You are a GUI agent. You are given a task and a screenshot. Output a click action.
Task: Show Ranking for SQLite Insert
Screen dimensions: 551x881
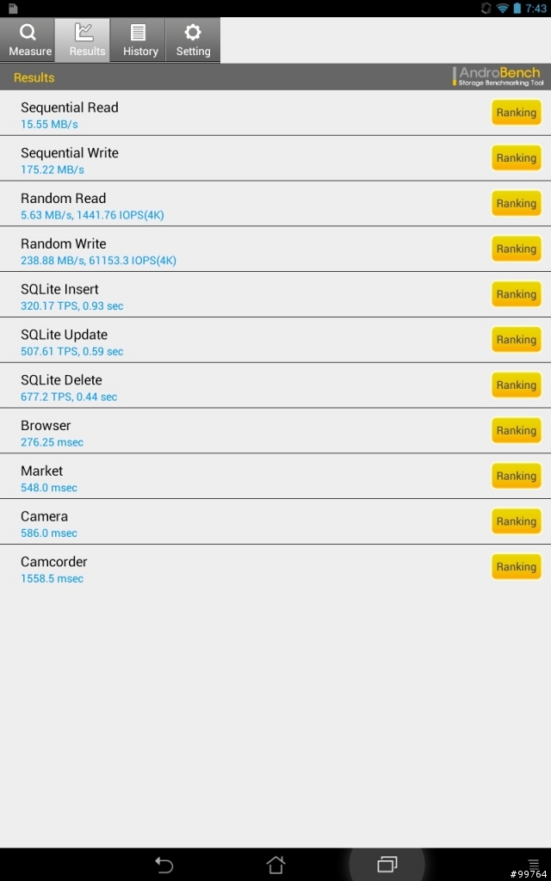(x=517, y=295)
